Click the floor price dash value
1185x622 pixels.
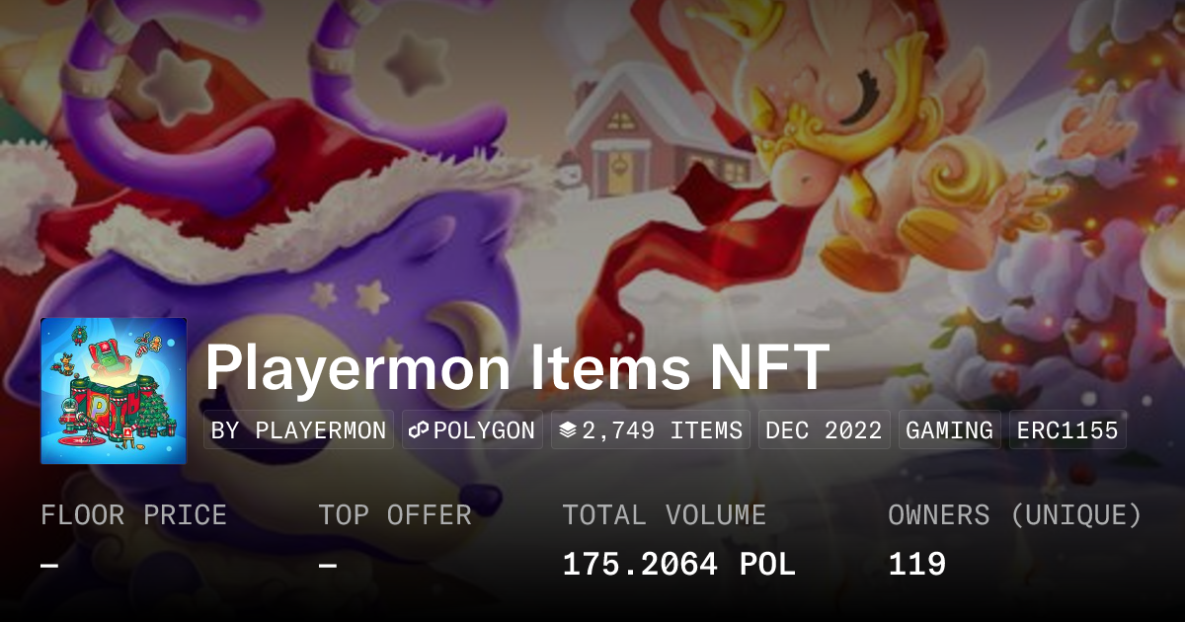coord(49,565)
